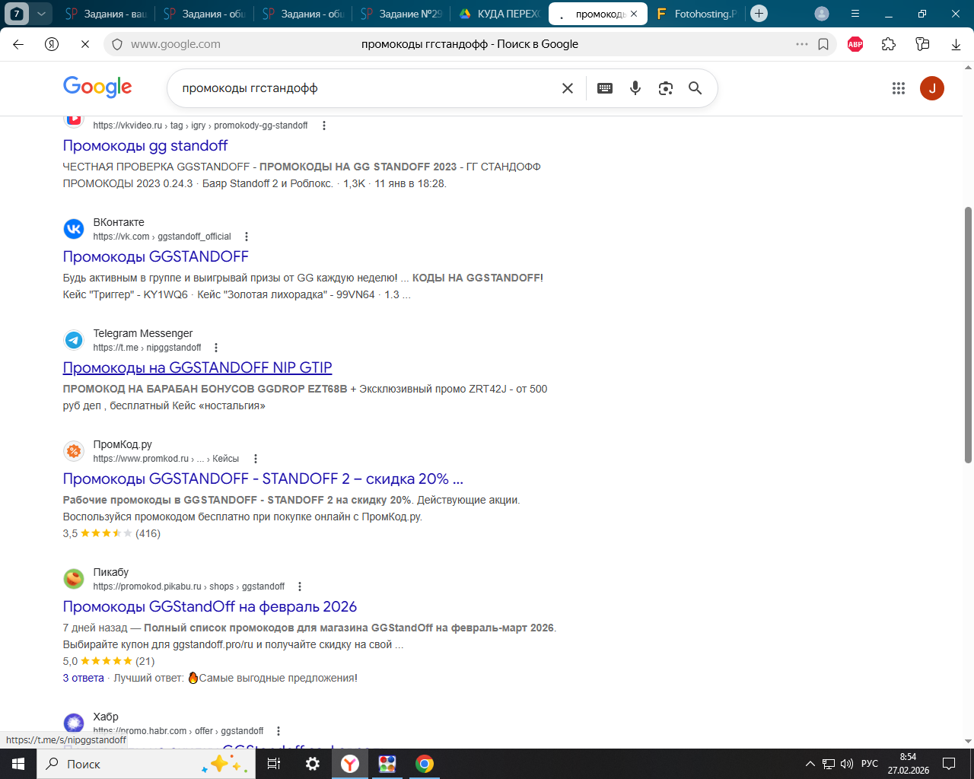This screenshot has height=779, width=974.
Task: Open the Google account avatar "J"
Action: pos(932,88)
